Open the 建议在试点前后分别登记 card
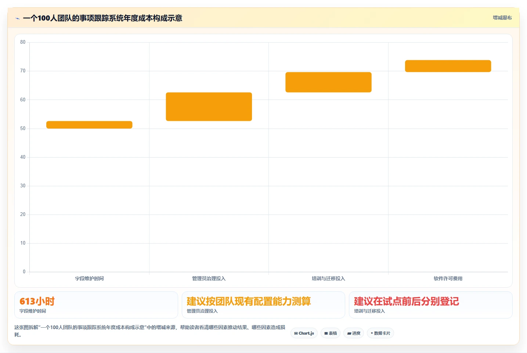The height and width of the screenshot is (353, 527). 430,305
